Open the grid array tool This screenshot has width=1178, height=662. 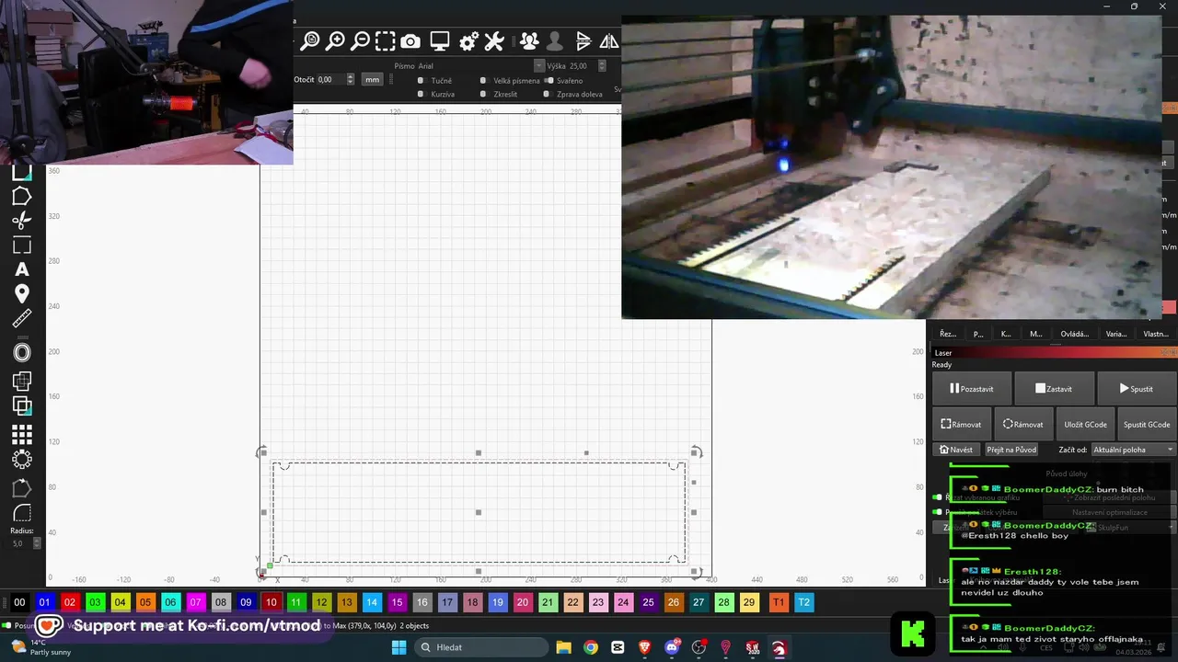click(22, 433)
